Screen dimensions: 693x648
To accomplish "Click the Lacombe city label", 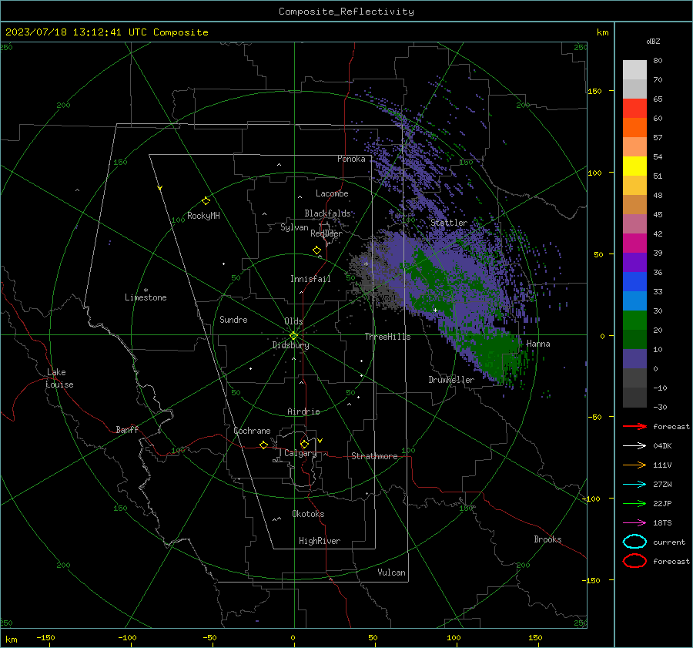I will (x=332, y=193).
